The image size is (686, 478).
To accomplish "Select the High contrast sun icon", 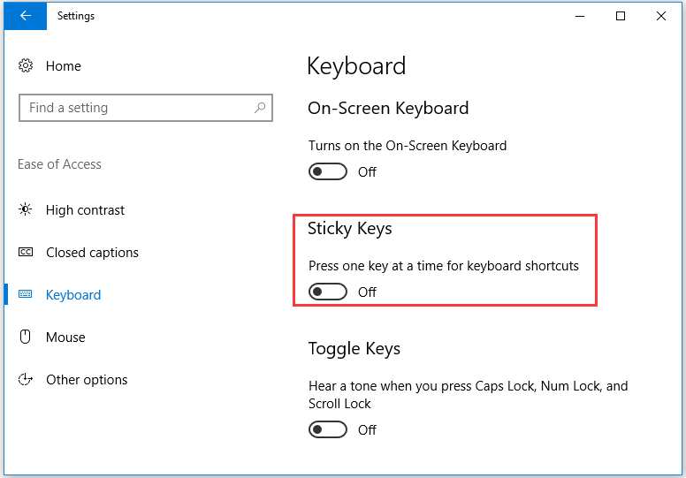I will click(26, 209).
